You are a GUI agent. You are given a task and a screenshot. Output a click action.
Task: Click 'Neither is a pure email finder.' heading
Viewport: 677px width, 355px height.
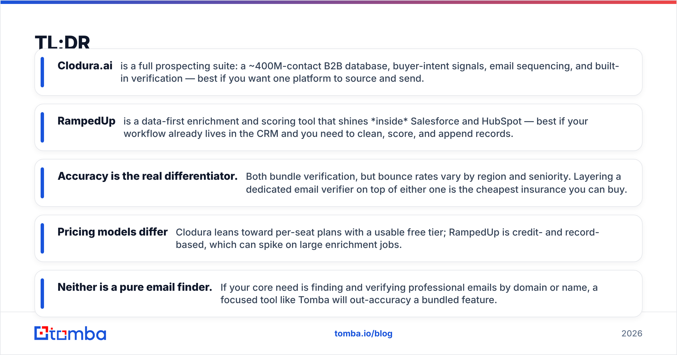(x=135, y=287)
